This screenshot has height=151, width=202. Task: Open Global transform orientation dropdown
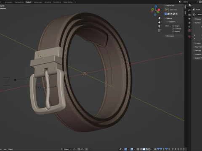point(66,149)
